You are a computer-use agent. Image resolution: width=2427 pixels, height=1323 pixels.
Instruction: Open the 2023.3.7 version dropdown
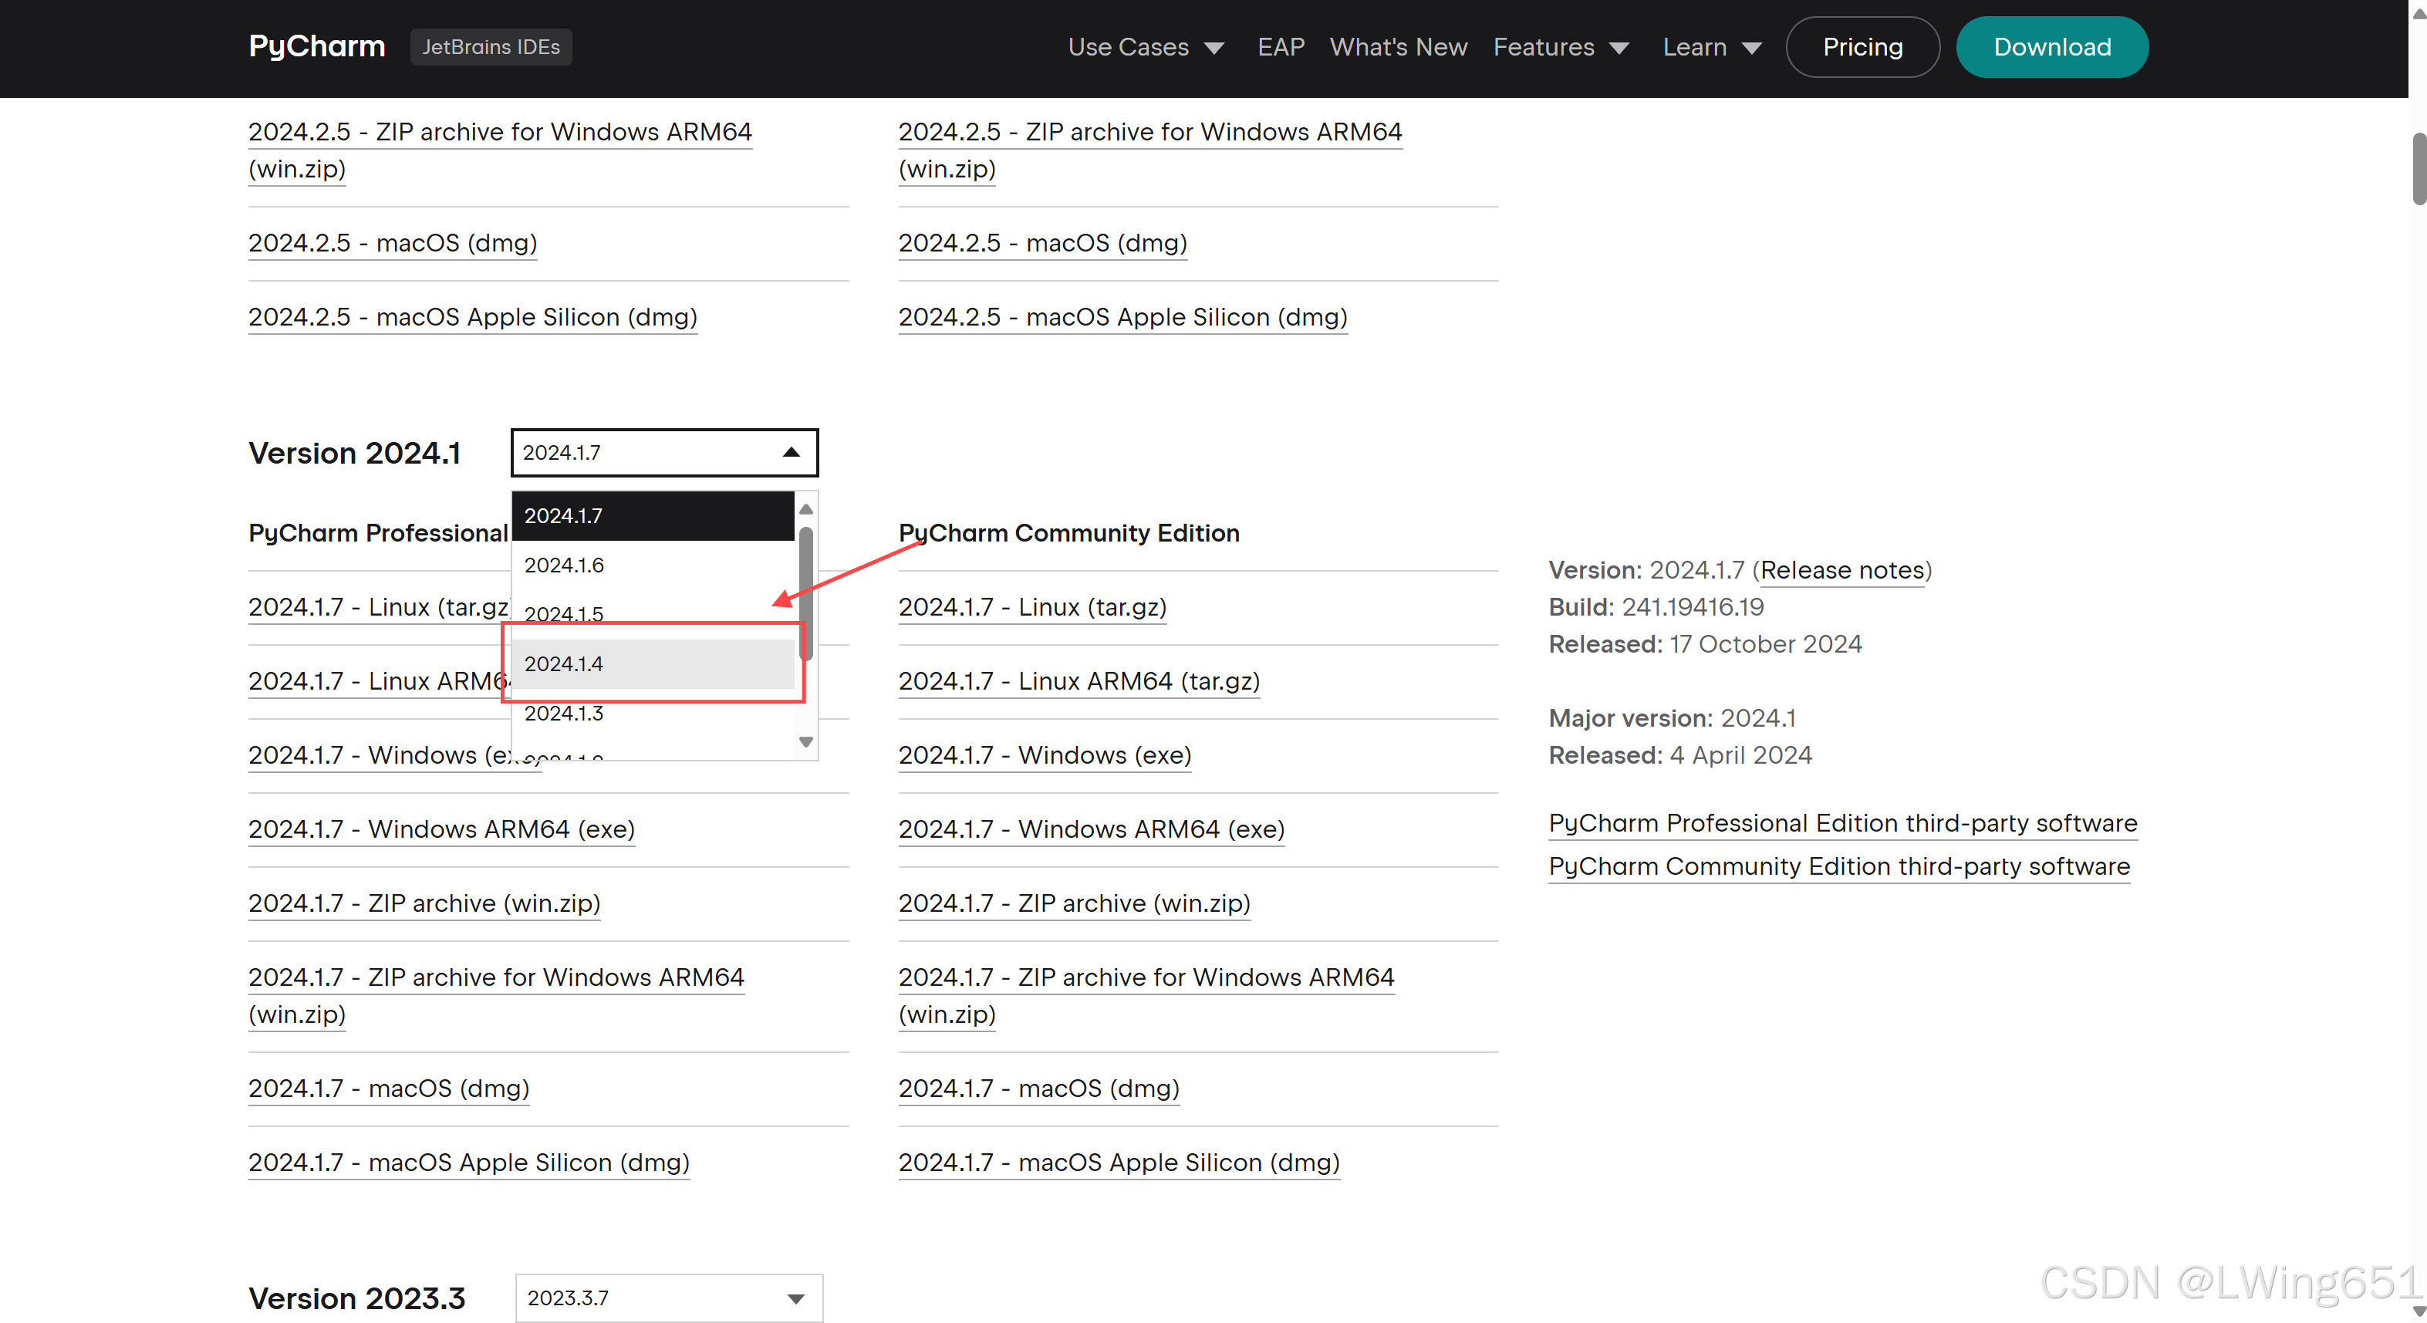tap(668, 1298)
